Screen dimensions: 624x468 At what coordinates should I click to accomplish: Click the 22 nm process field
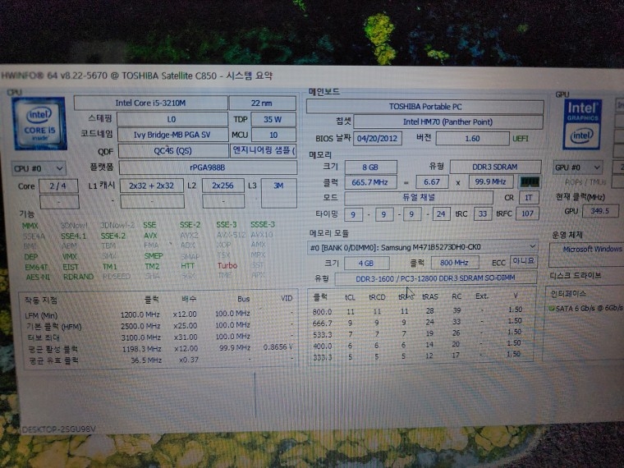point(262,103)
